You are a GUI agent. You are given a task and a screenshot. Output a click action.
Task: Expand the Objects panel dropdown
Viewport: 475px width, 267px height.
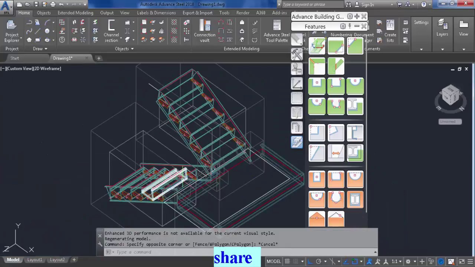[x=124, y=49]
